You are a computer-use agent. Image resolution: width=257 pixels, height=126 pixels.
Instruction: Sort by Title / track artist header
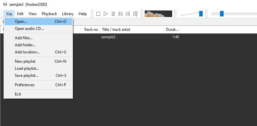pyautogui.click(x=132, y=30)
